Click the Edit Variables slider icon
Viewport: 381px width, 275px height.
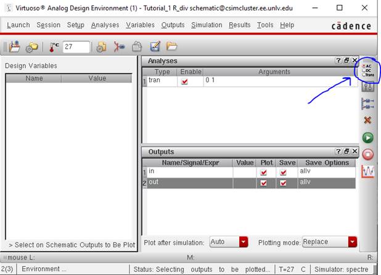(x=367, y=87)
